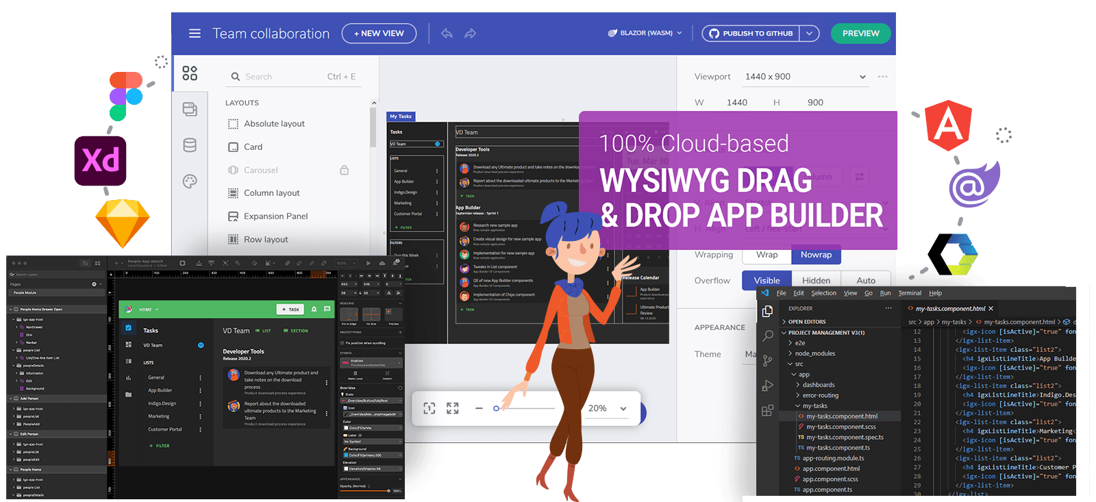This screenshot has height=502, width=1096.
Task: Click the zoom slider handle
Action: pos(496,408)
